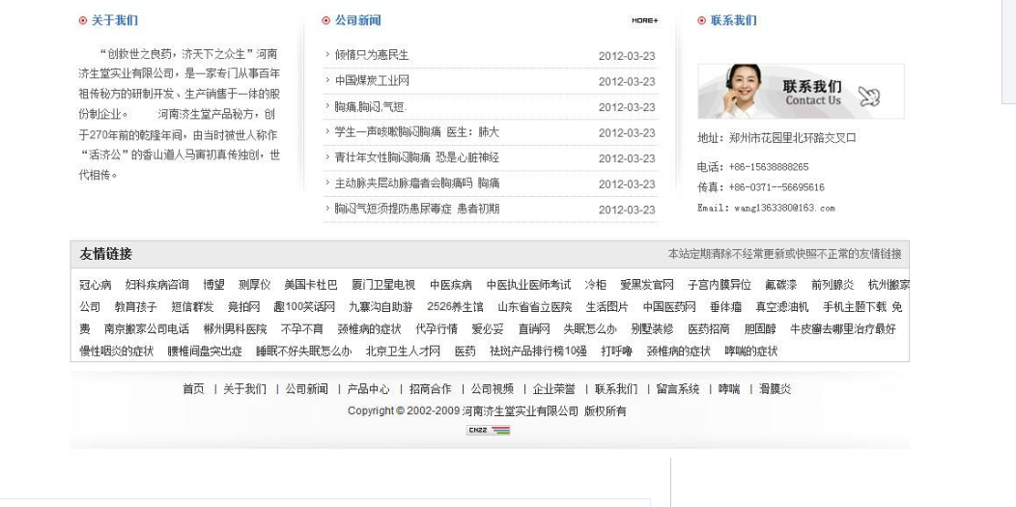Visit friendly link 腰椎间盘突出症
The height and width of the screenshot is (507, 1016).
coord(205,352)
